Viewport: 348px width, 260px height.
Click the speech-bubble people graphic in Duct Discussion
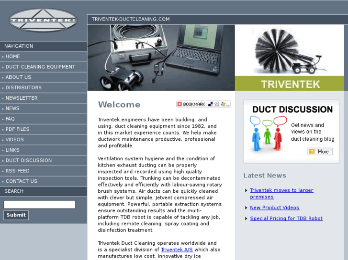click(268, 134)
